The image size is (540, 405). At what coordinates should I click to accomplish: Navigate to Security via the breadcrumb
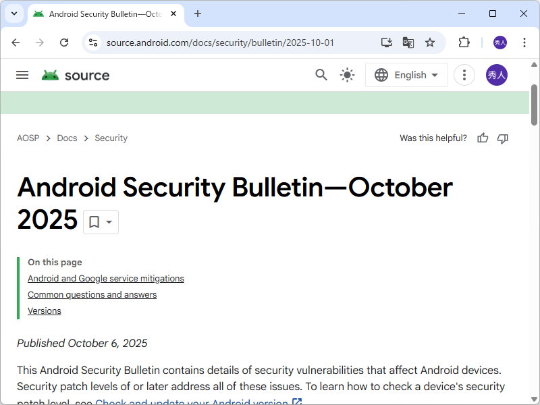click(x=111, y=138)
